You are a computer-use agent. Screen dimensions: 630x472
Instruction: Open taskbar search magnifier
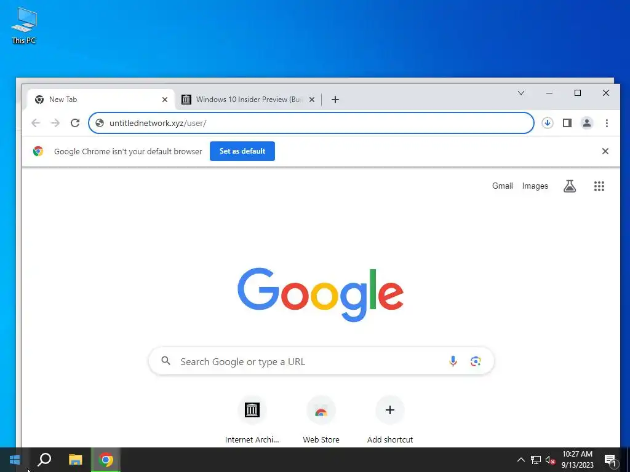(x=44, y=460)
